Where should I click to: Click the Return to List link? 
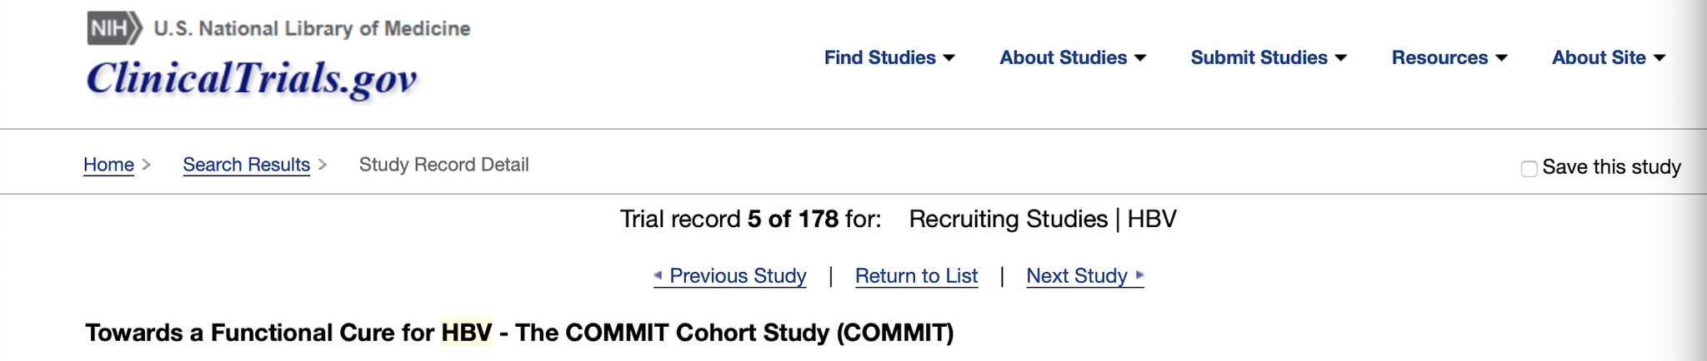click(916, 275)
